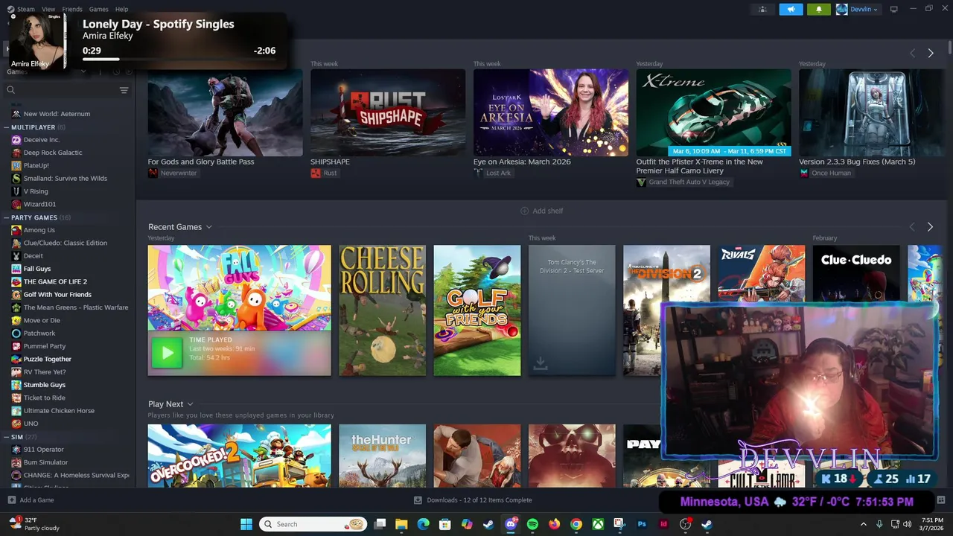Open Steam announcements megaphone button
The image size is (953, 536).
pos(791,9)
